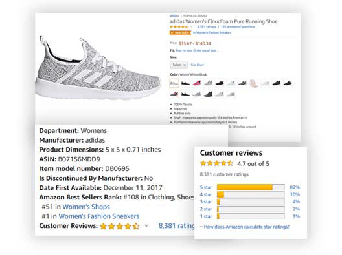Open Women's Fashion Sneakers rank link
Image resolution: width=342 pixels, height=255 pixels.
(99, 216)
